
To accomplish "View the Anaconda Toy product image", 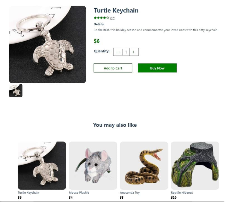I will pos(144,165).
